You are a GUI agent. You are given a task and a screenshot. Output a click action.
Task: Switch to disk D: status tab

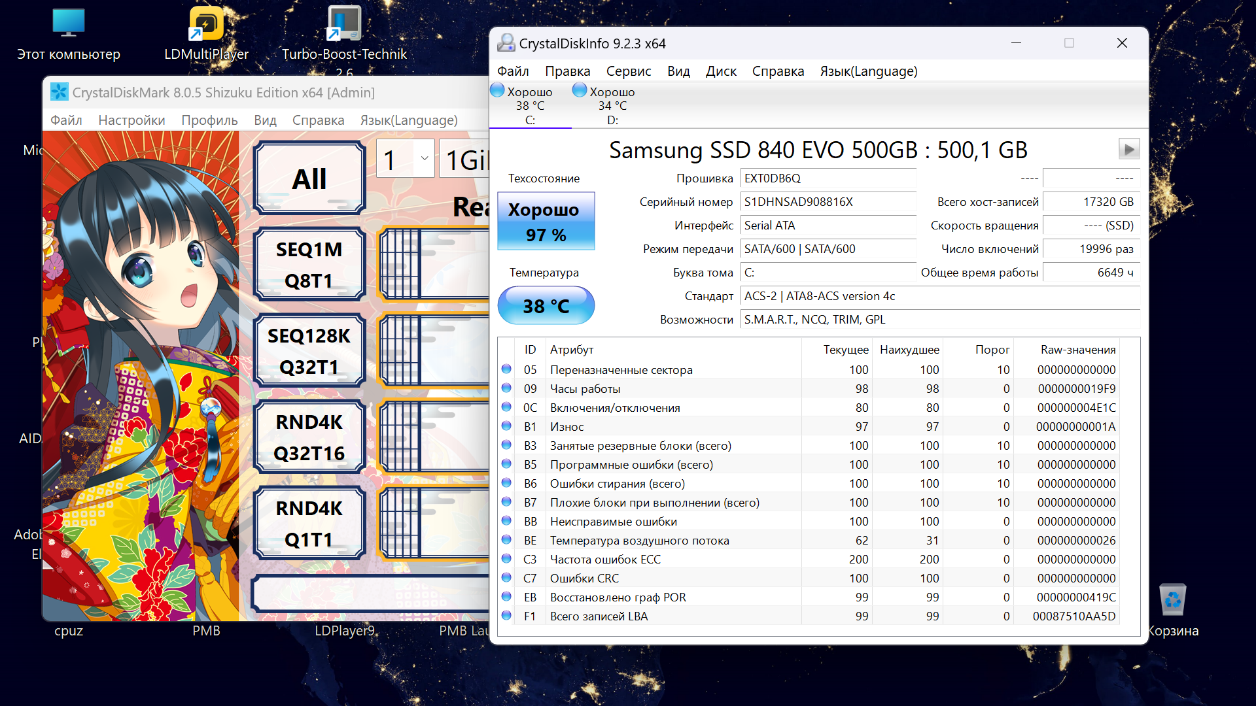pyautogui.click(x=612, y=106)
